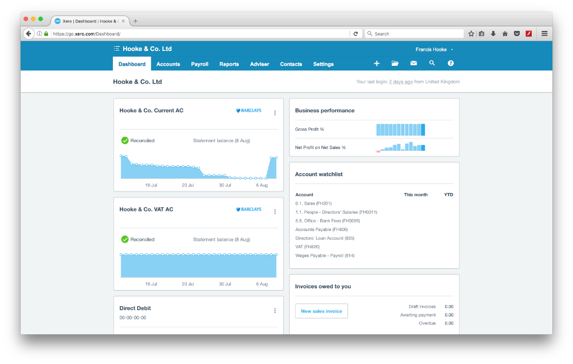This screenshot has height=364, width=573.
Task: Open the bookmarks list icon
Action: (482, 34)
